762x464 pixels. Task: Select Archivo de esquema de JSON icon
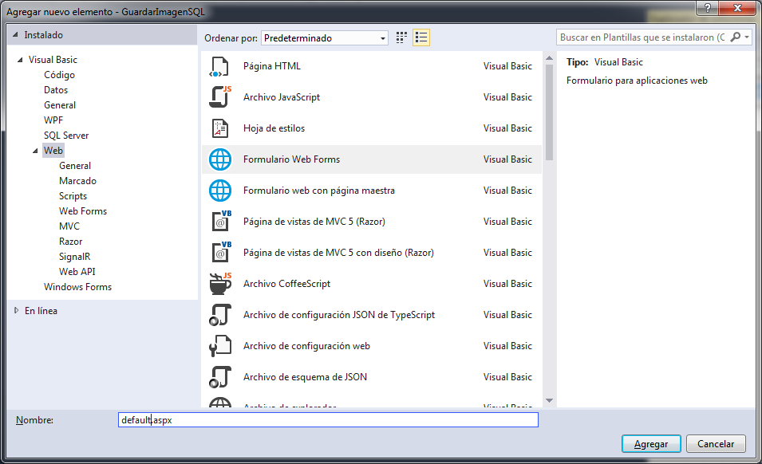(x=219, y=377)
